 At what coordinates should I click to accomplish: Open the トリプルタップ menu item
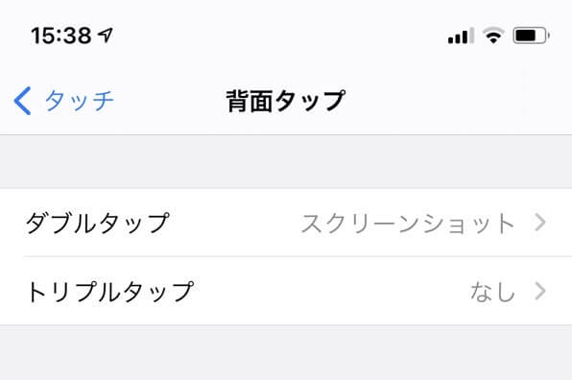tap(286, 291)
